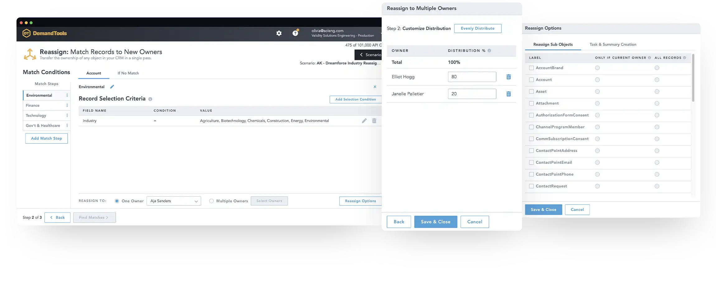Screen dimensions: 716x285
Task: Save & Close the Reassign Options panel
Action: click(x=543, y=210)
